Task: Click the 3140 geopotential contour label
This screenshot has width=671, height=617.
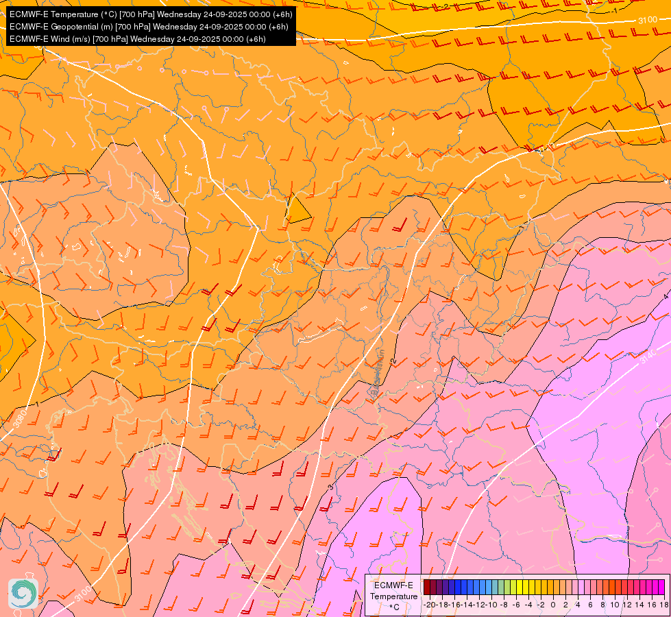Action: 648,356
